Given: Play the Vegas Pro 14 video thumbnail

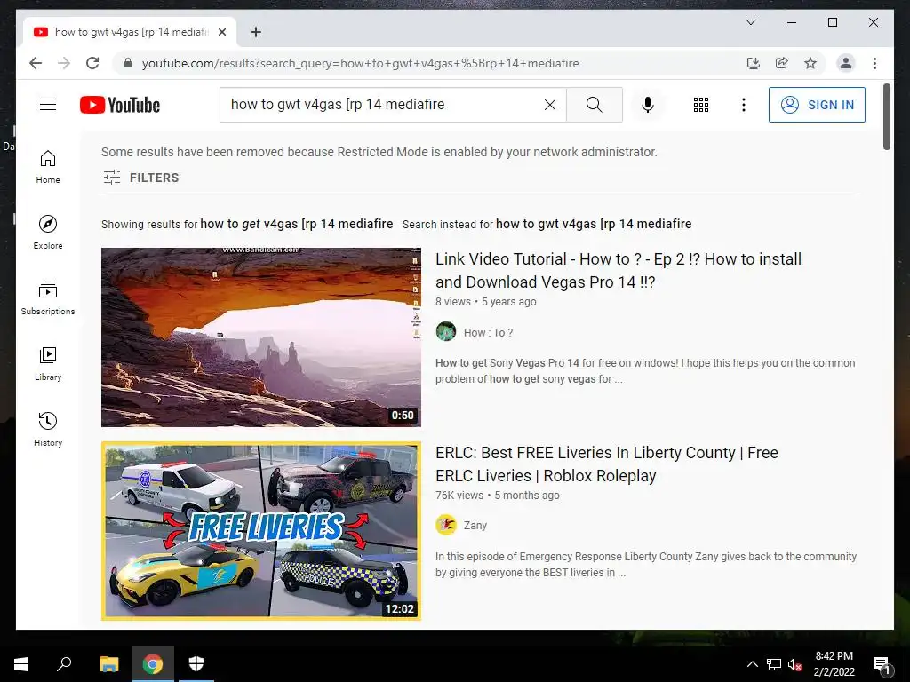Looking at the screenshot, I should 261,337.
